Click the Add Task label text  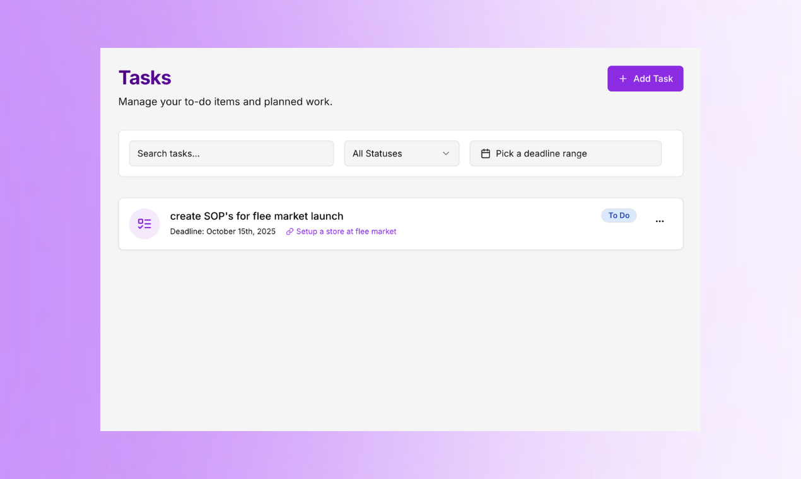[x=653, y=79]
